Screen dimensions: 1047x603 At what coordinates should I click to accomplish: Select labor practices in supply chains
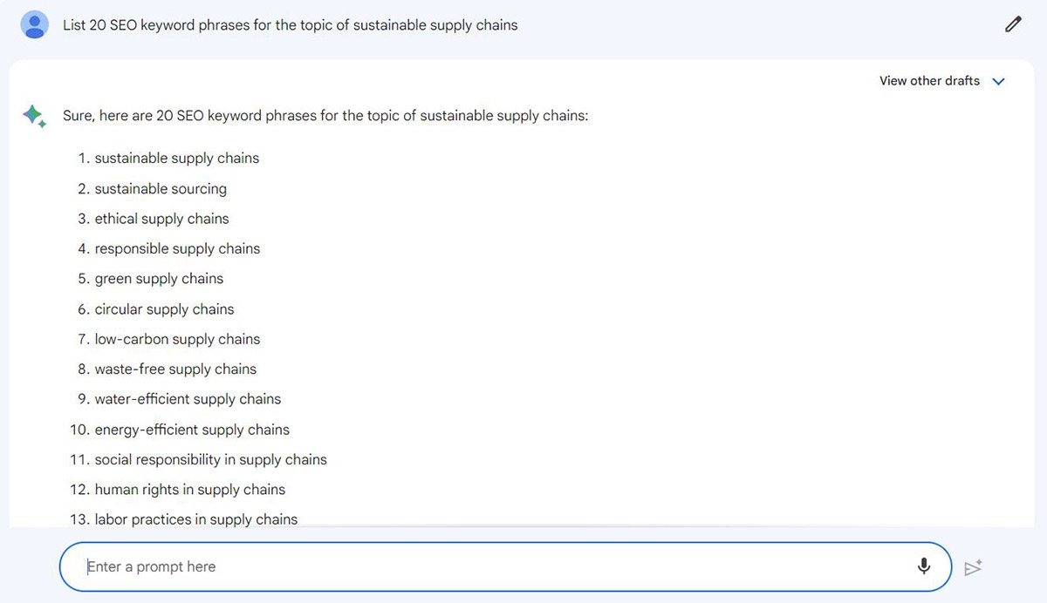pos(196,519)
